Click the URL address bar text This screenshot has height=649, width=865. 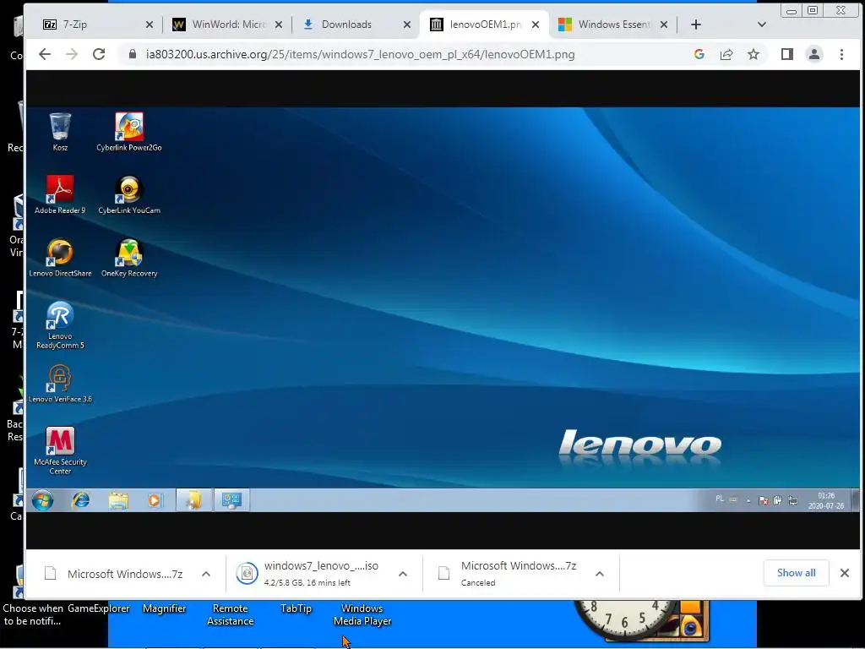pyautogui.click(x=360, y=54)
